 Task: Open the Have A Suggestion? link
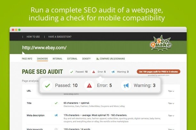(x=60, y=37)
